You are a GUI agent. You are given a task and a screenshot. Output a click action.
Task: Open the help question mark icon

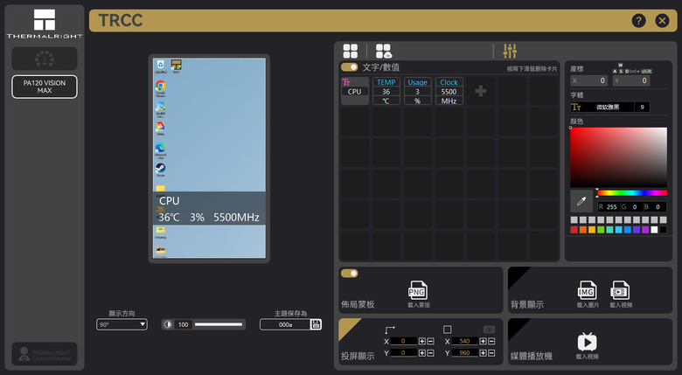click(638, 20)
